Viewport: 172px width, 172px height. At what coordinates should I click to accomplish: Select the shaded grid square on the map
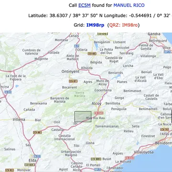[83, 117]
